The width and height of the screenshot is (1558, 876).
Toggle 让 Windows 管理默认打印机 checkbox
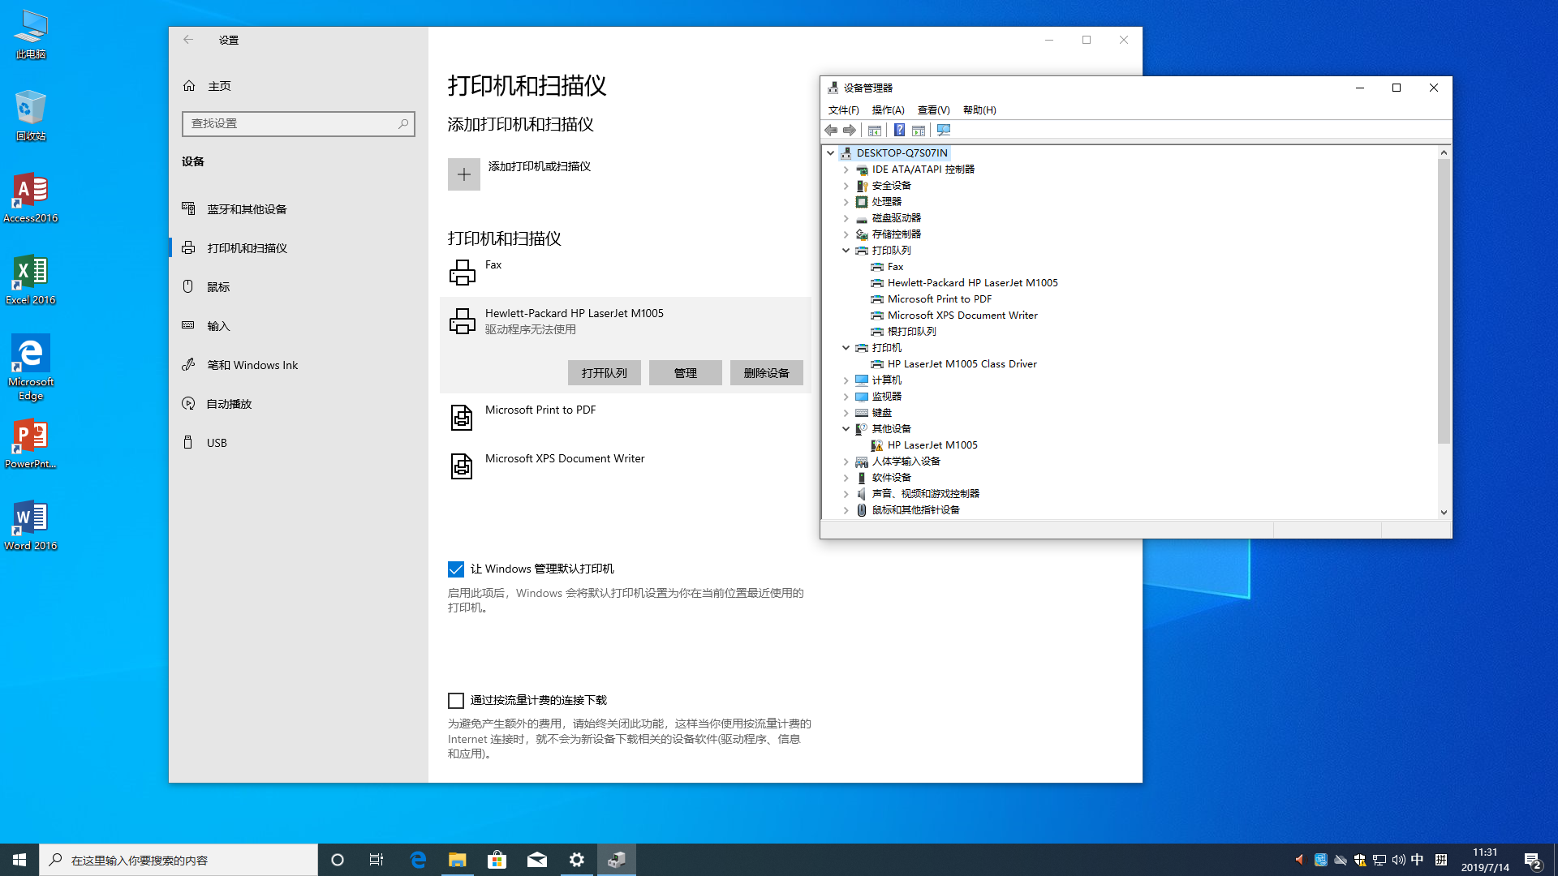coord(456,569)
